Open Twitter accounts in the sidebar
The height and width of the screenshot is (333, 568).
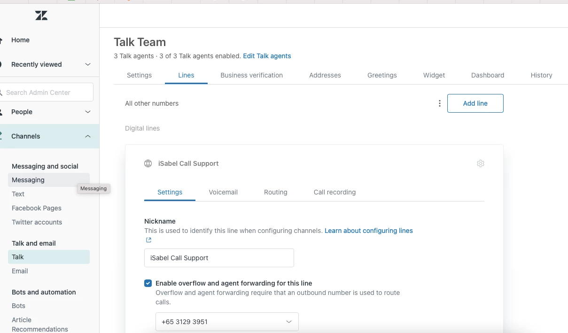point(37,222)
